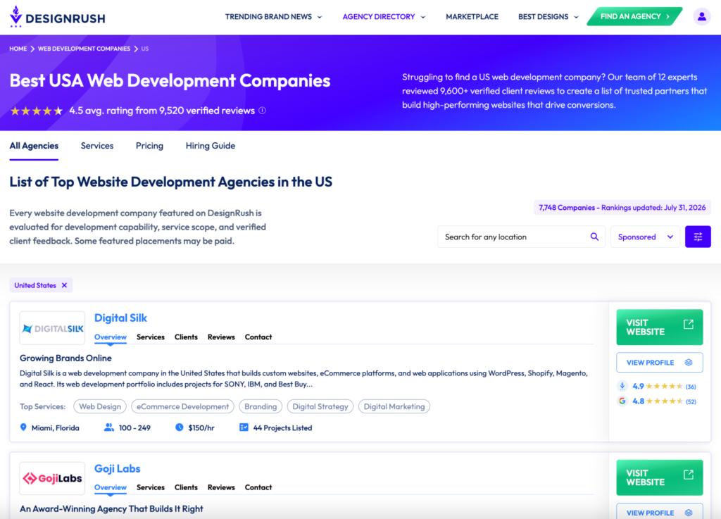This screenshot has width=721, height=519.
Task: Click 'Miami, Florida' location text
Action: 55,428
